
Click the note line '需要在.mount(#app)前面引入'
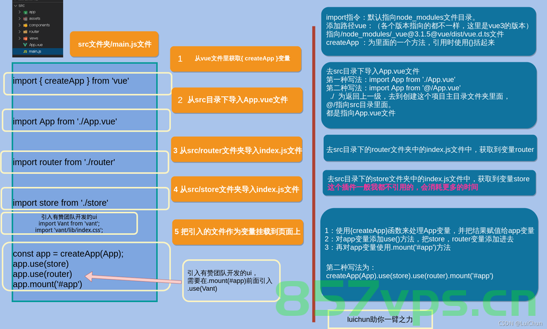pos(230,281)
